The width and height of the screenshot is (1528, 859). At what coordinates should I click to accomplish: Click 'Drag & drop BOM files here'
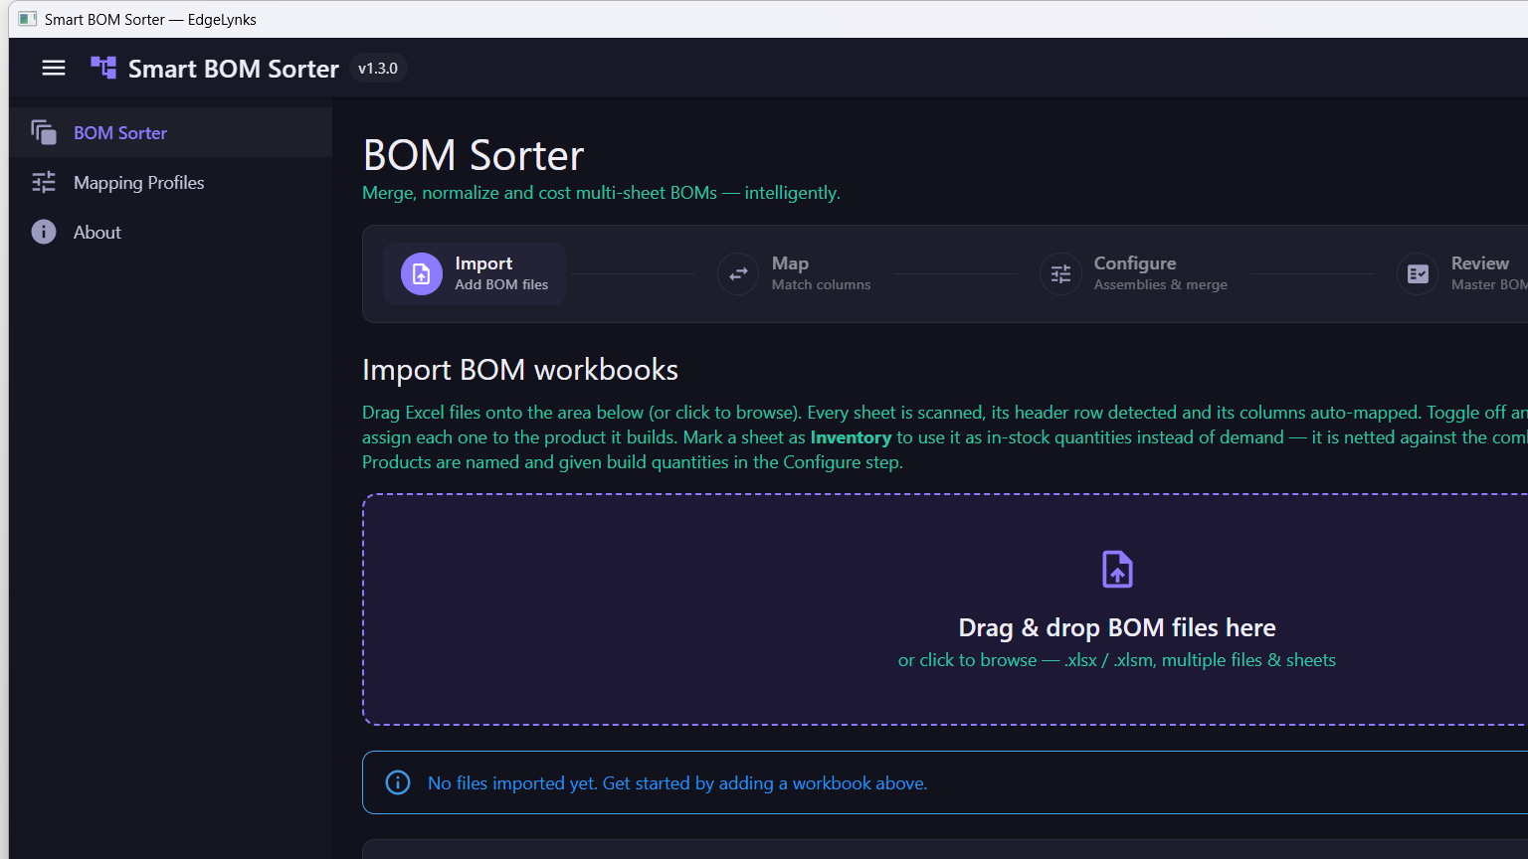[x=1117, y=627]
